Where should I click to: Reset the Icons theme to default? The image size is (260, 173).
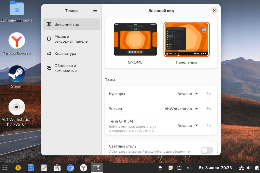(x=209, y=109)
